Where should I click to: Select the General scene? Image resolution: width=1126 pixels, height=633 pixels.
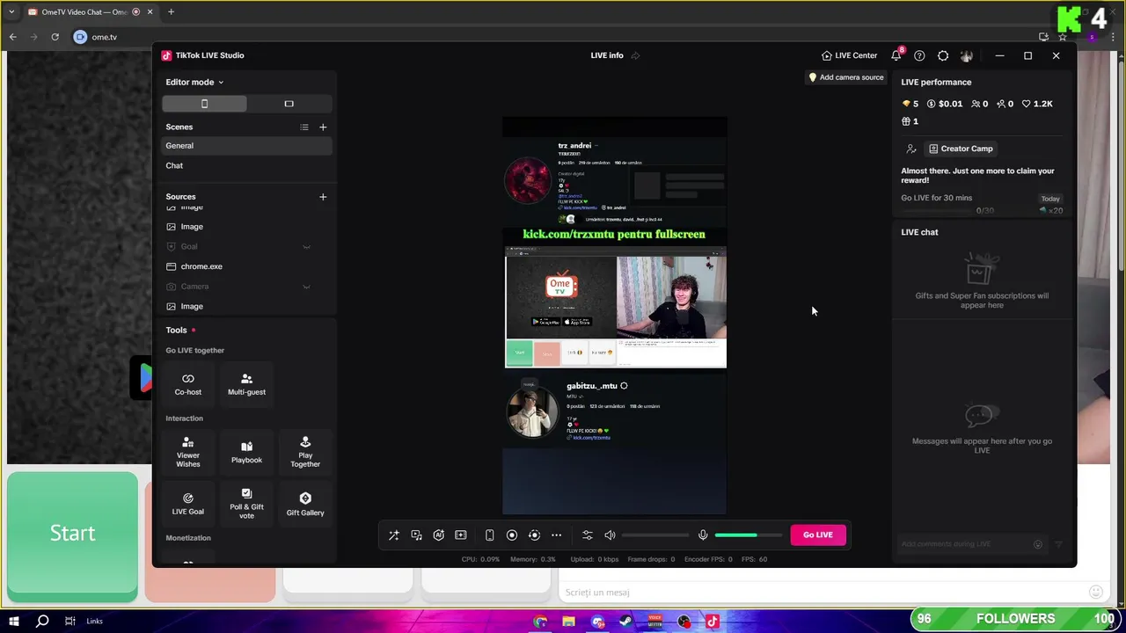(247, 146)
